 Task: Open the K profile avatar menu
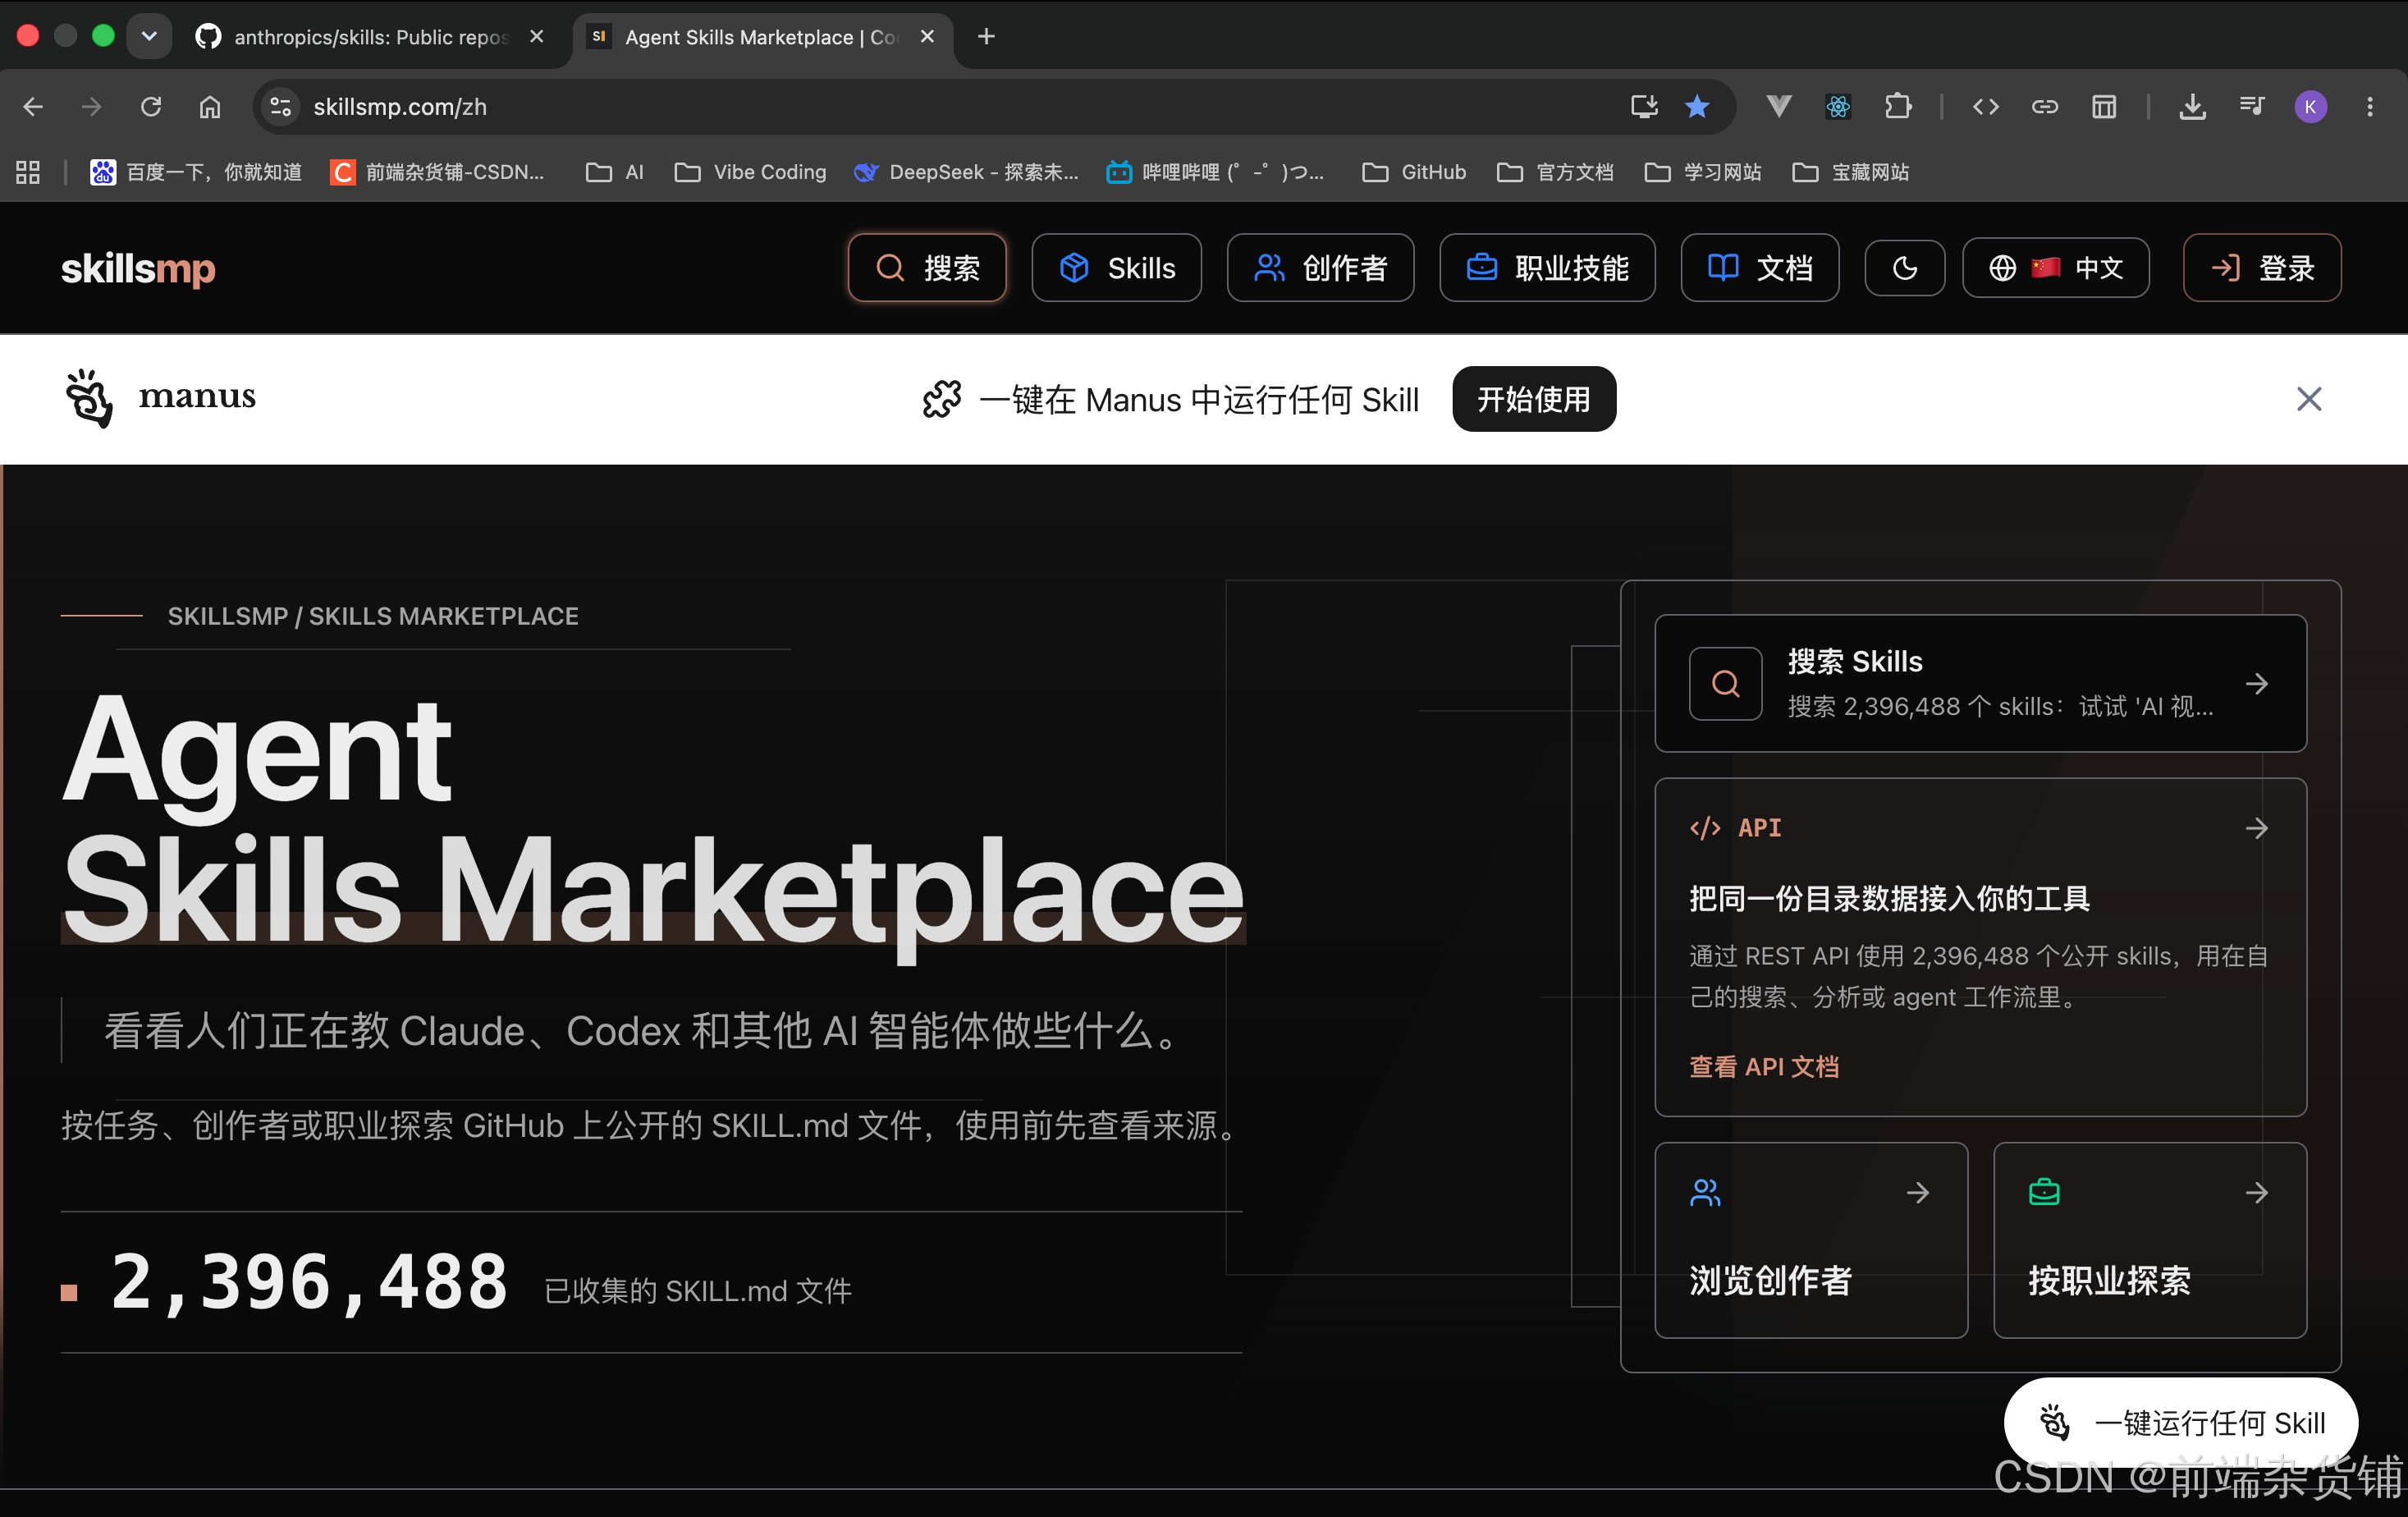coord(2311,106)
